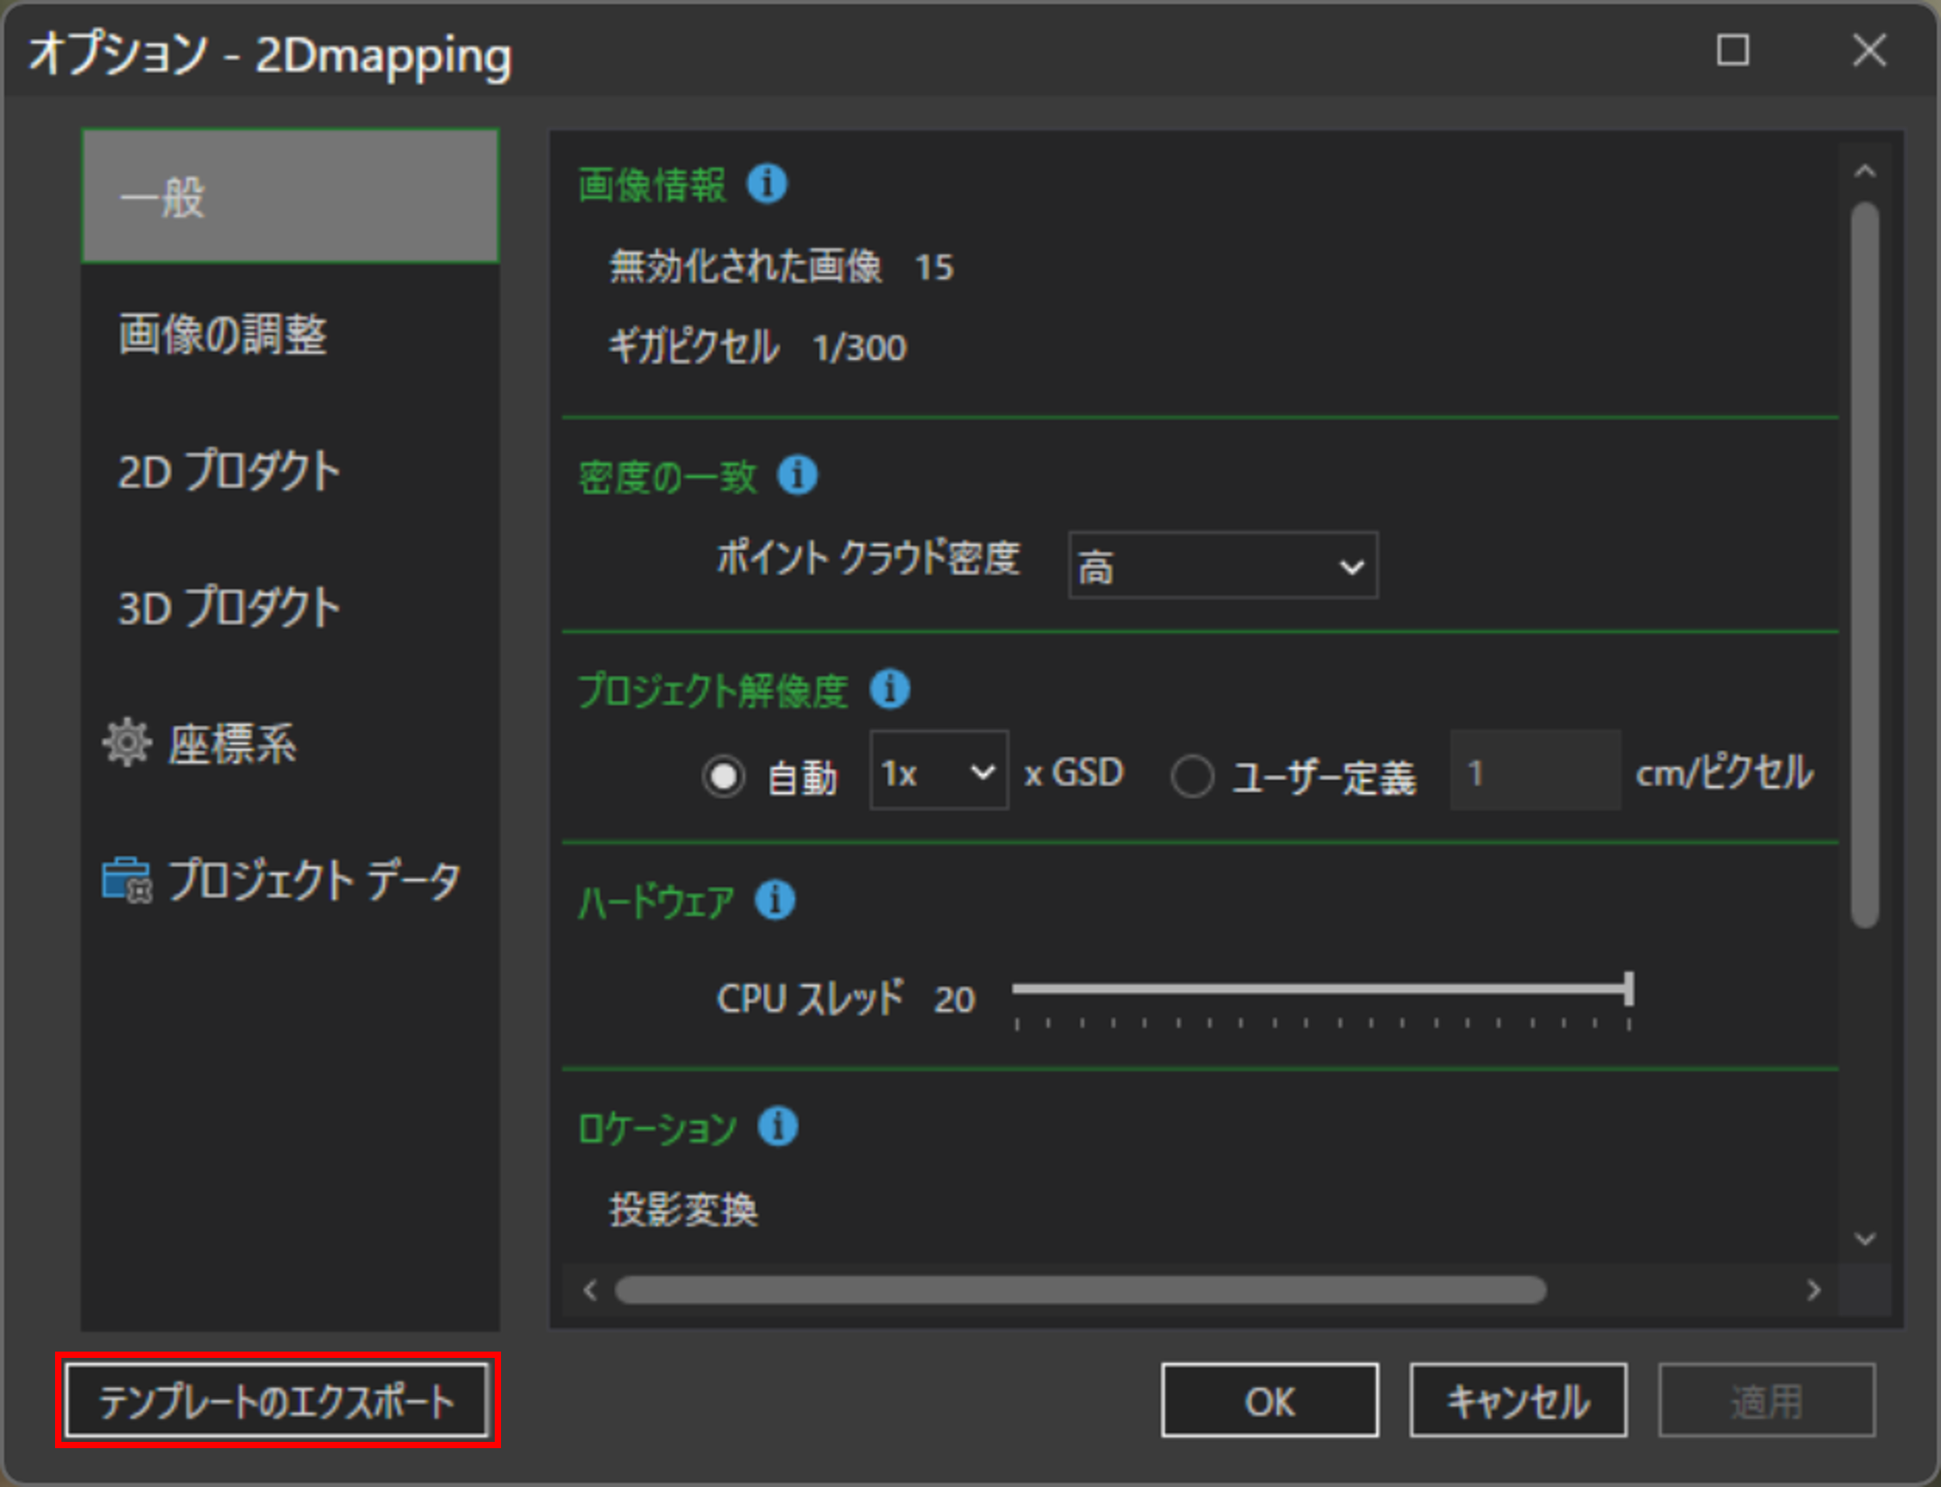Viewport: 1941px width, 1487px height.
Task: Click info icon next to ロケーション
Action: tap(777, 1127)
